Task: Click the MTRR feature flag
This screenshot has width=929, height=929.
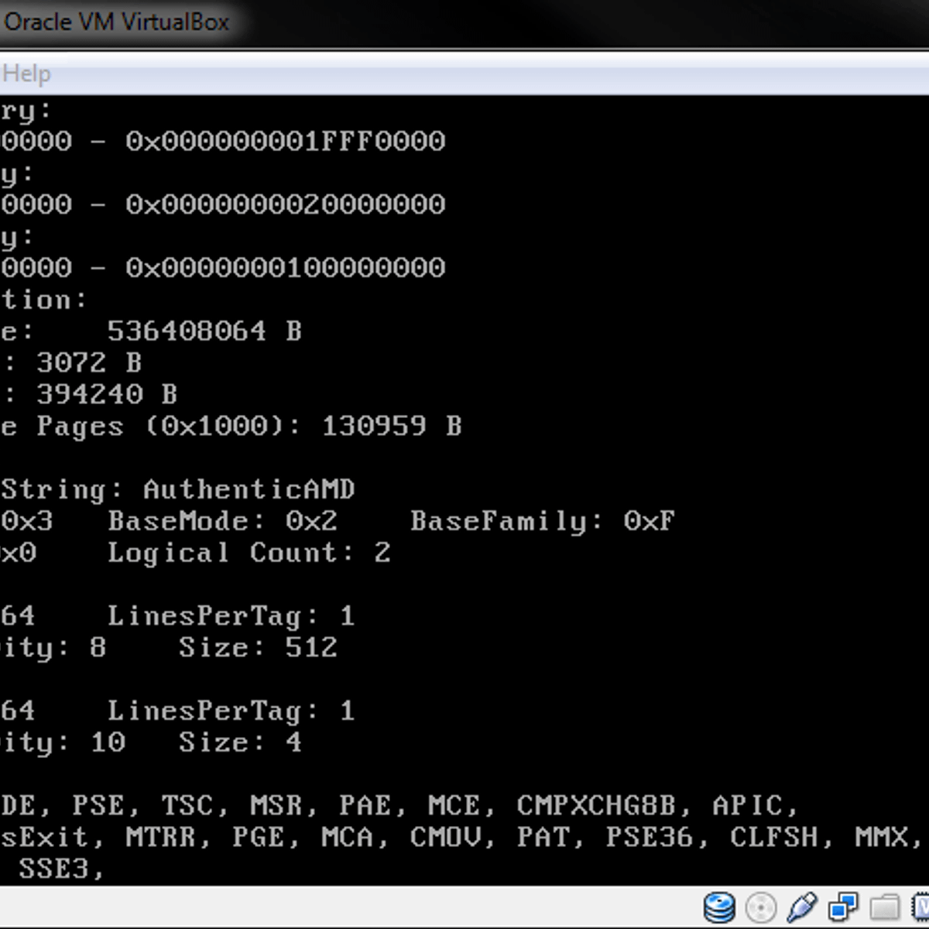Action: 160,838
